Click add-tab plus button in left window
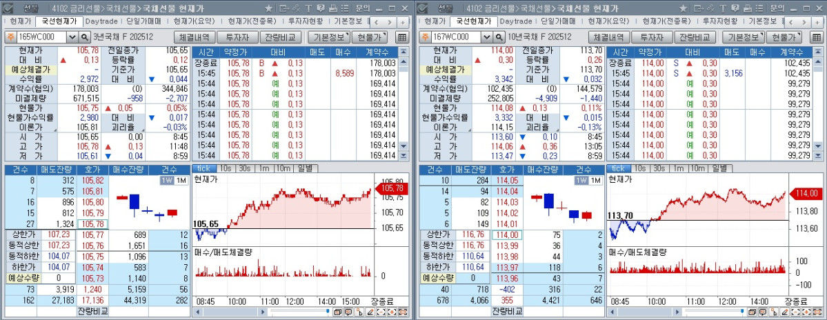The height and width of the screenshot is (320, 827). [402, 22]
